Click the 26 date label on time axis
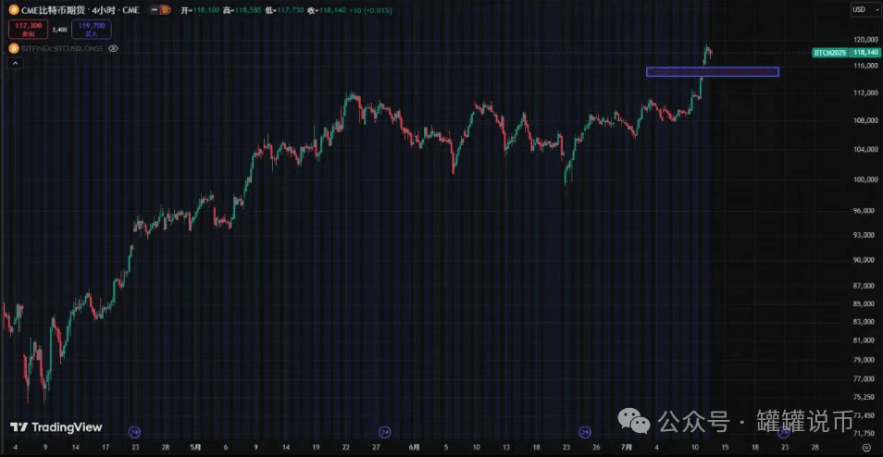Viewport: 883px width, 457px height. (596, 448)
